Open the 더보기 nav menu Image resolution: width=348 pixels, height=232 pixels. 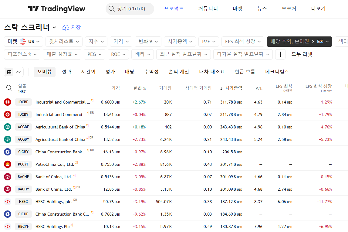click(x=318, y=9)
